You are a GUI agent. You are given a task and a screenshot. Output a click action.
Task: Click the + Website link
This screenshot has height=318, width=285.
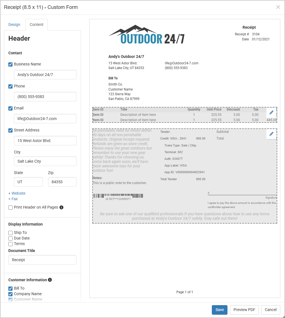pos(17,193)
